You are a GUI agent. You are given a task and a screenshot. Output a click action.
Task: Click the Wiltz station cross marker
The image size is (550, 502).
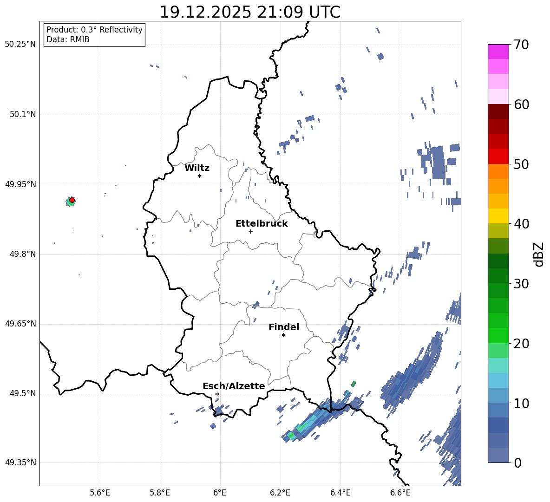pyautogui.click(x=200, y=176)
